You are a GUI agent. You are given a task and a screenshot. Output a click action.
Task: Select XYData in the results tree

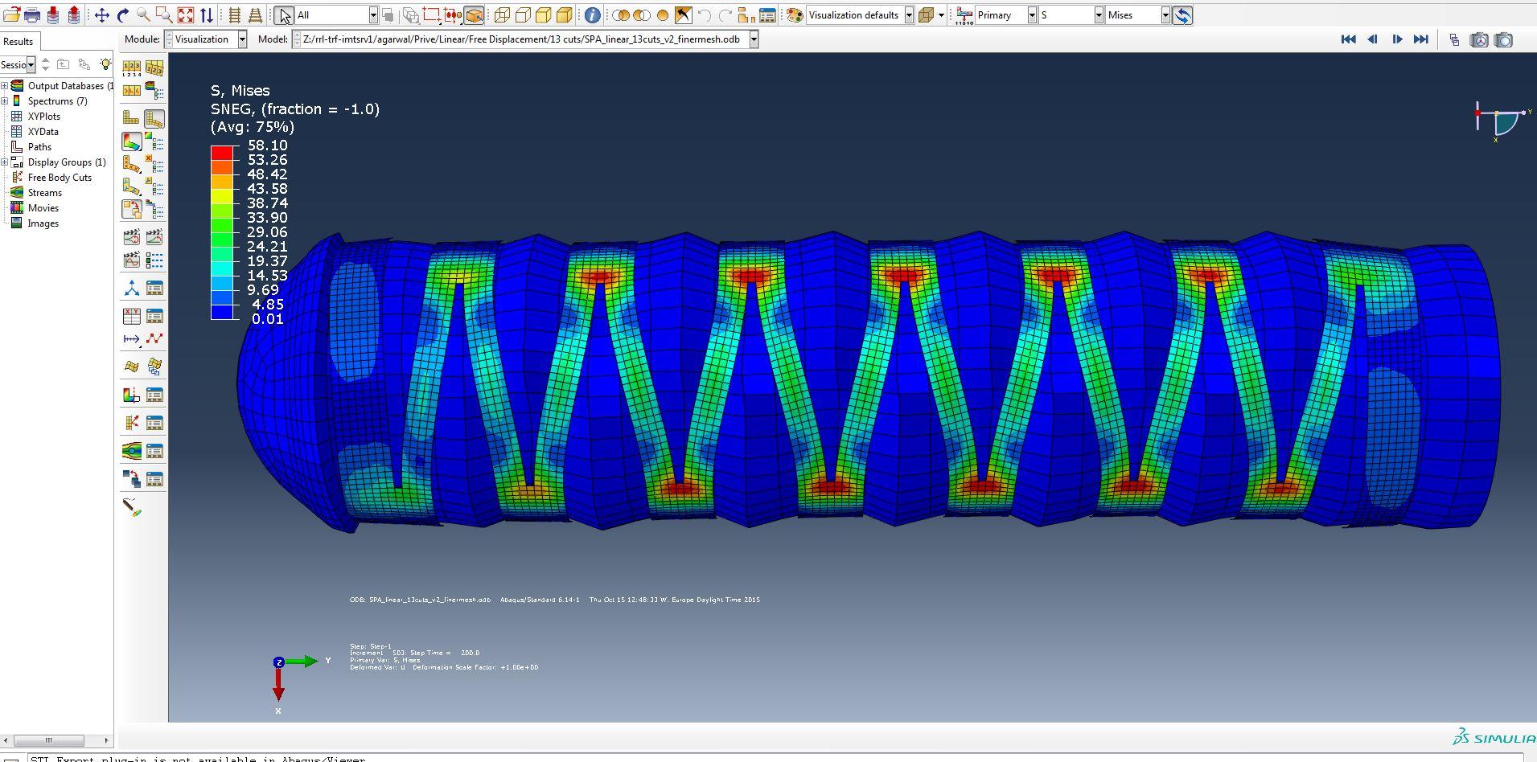point(43,132)
